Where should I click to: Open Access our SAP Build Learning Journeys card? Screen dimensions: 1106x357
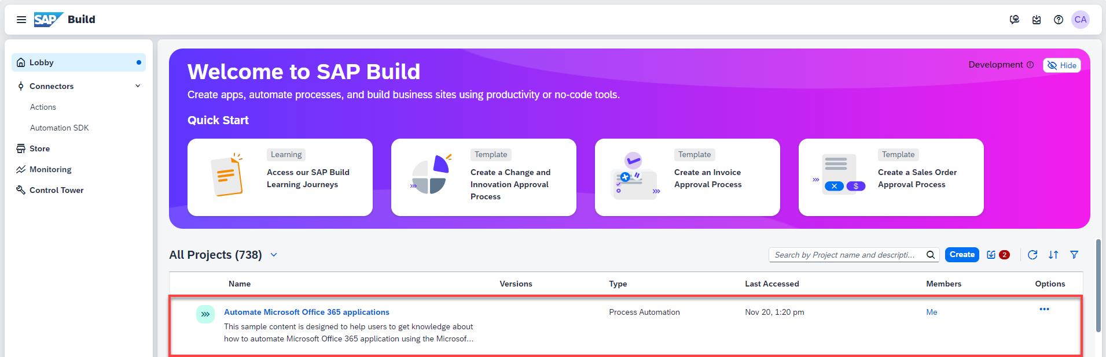[x=280, y=177]
